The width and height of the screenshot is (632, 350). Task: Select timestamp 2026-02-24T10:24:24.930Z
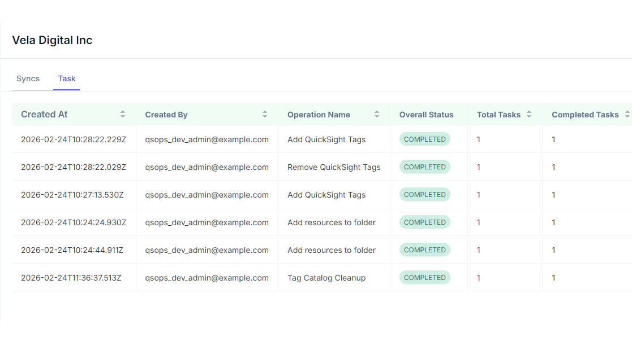(x=74, y=222)
